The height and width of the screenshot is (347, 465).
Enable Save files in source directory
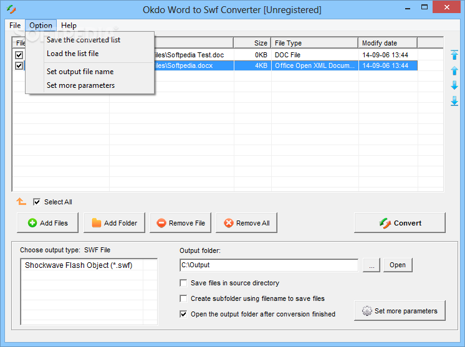[x=183, y=283]
